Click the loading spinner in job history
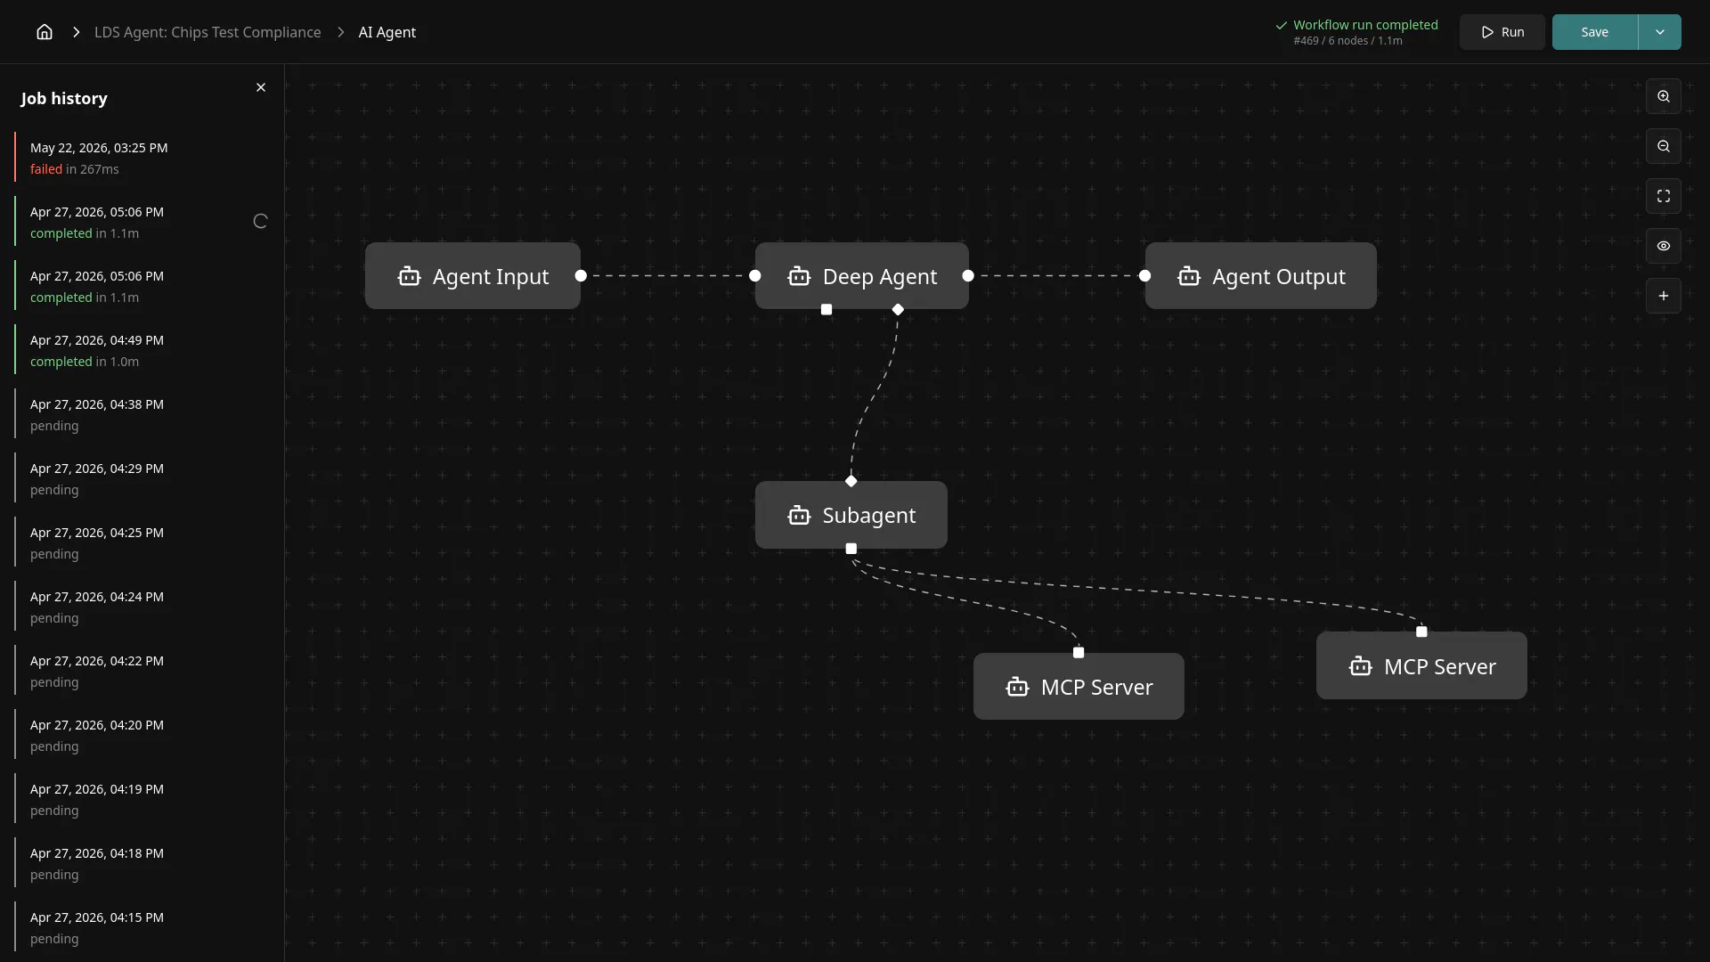 (260, 221)
